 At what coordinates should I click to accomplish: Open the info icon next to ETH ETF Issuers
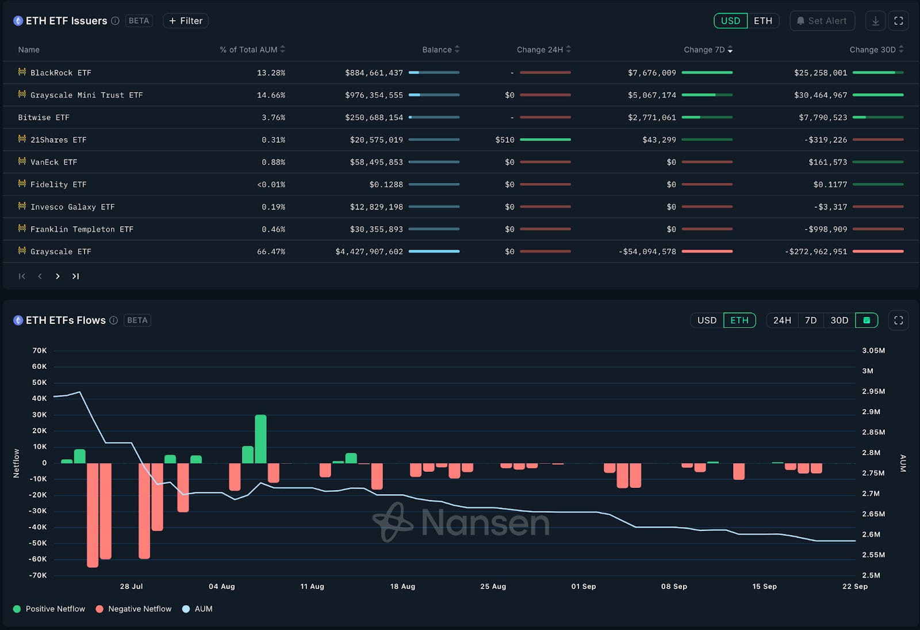(x=115, y=21)
